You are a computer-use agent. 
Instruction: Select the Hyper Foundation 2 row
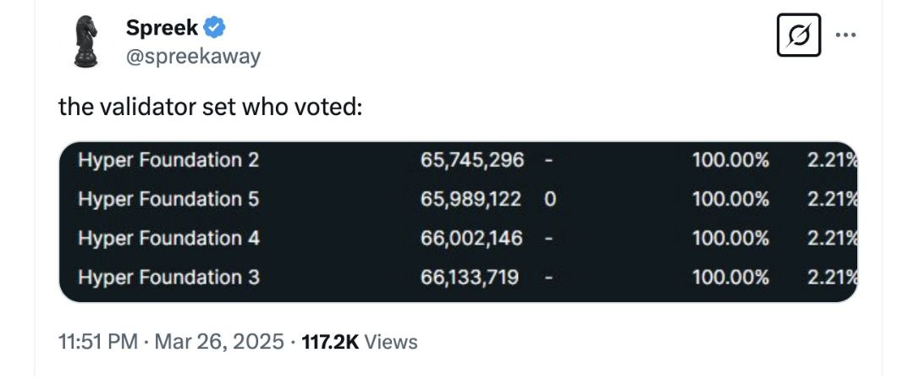(458, 160)
